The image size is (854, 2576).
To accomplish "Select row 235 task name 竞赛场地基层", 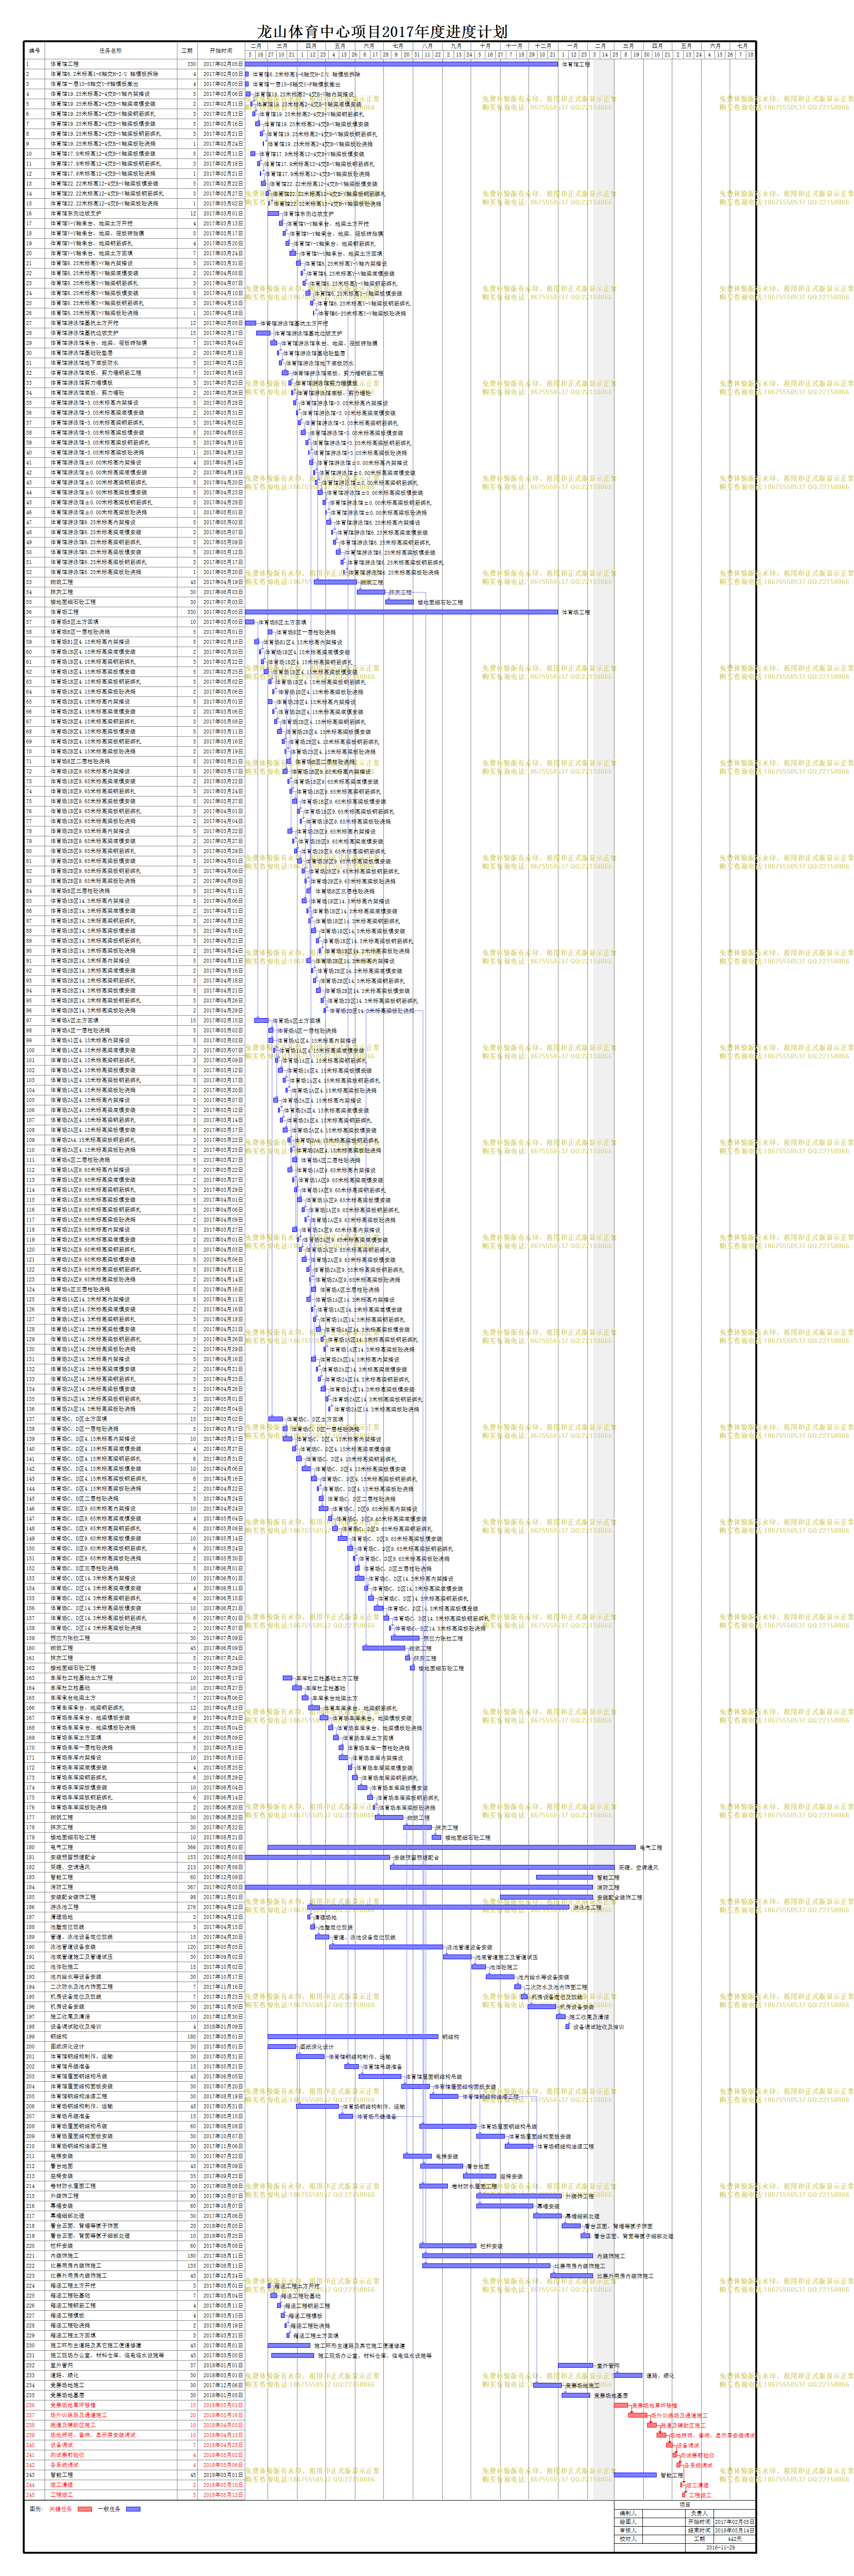I will (x=68, y=2397).
